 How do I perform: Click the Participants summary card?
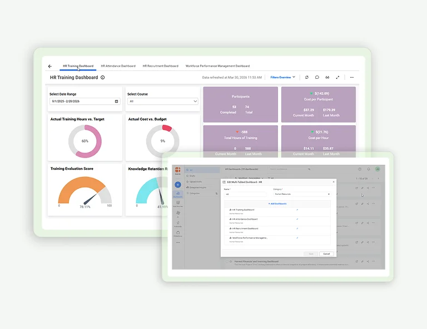(240, 105)
